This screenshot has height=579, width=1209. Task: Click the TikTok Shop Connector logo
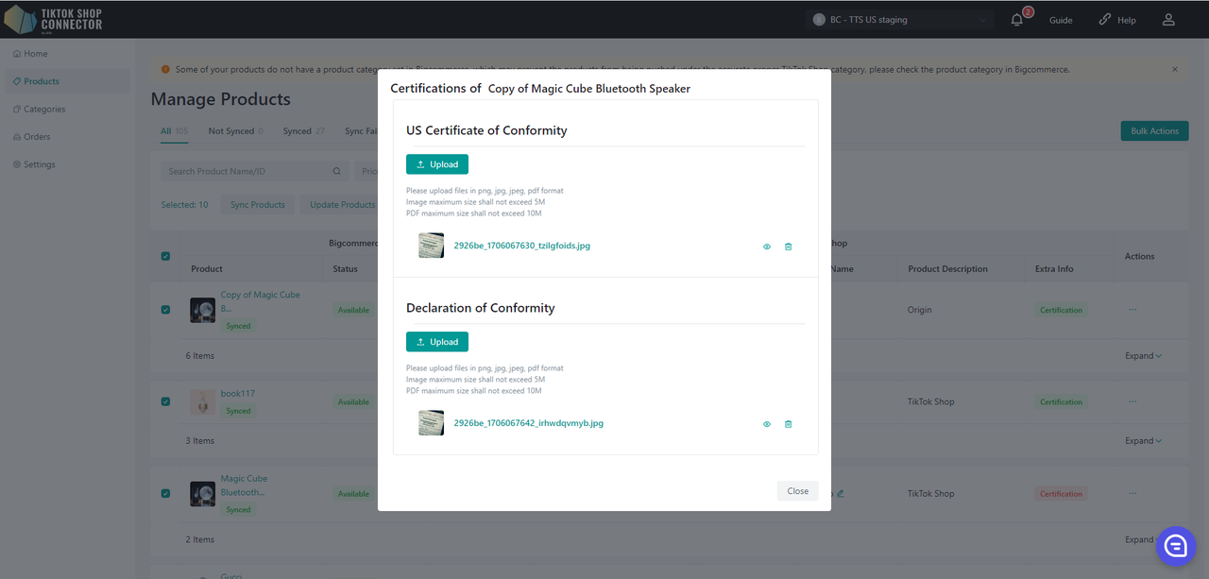[53, 19]
